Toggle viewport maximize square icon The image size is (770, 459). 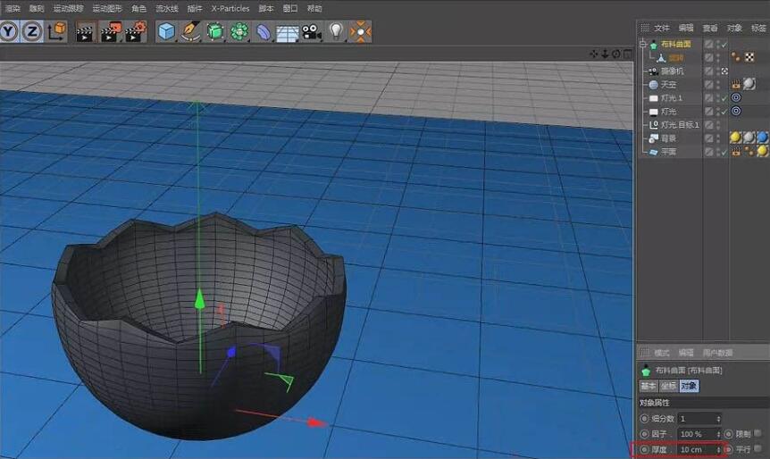coord(628,54)
